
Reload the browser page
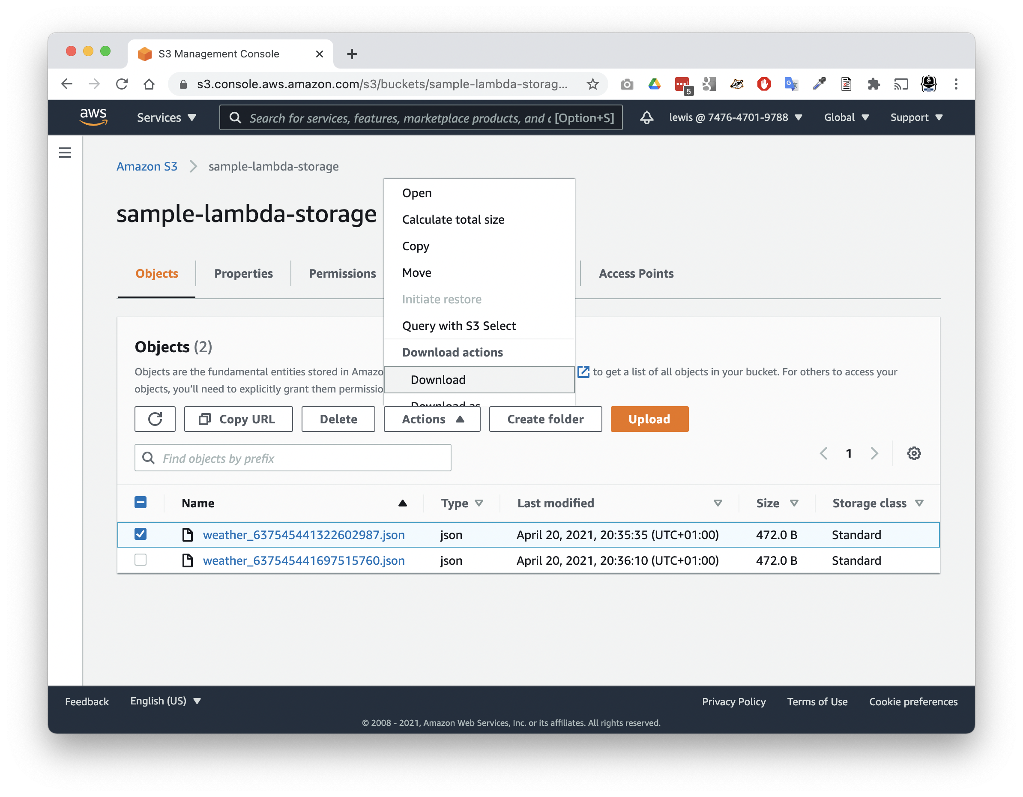122,84
